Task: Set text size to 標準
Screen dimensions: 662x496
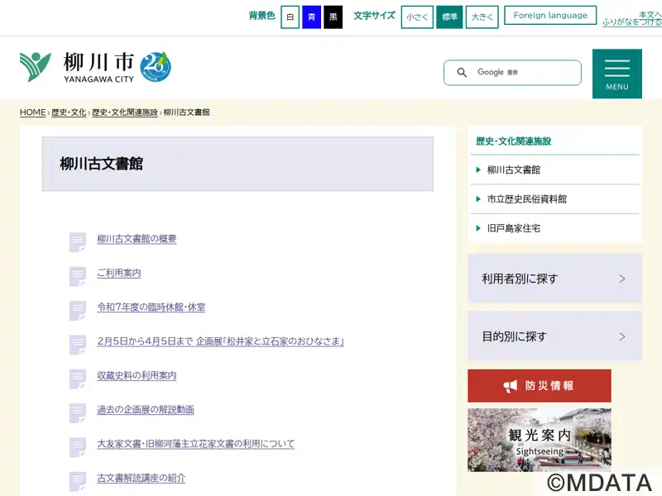Action: point(449,17)
